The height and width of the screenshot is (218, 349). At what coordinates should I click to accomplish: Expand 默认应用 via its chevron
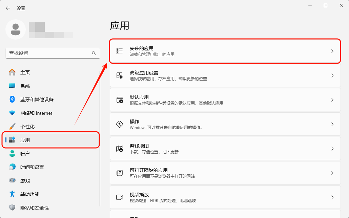(332, 100)
